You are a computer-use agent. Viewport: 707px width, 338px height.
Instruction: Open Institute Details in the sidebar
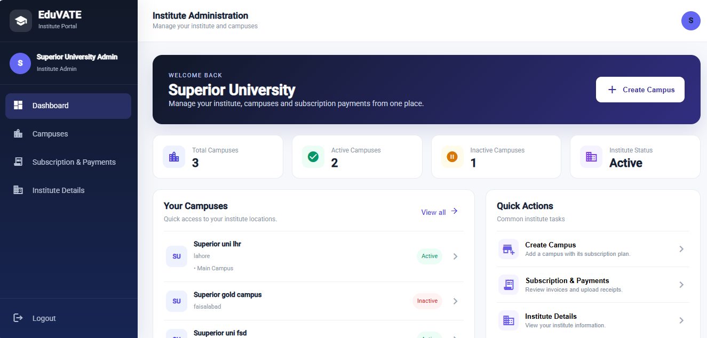coord(68,190)
